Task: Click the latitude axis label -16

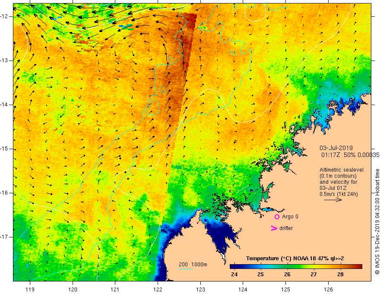Action: (4, 193)
